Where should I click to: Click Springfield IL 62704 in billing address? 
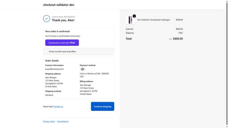pyautogui.click(x=88, y=91)
